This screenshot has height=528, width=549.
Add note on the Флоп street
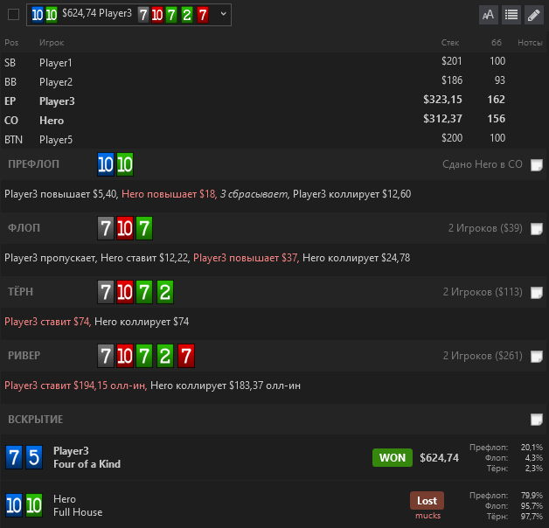(537, 229)
